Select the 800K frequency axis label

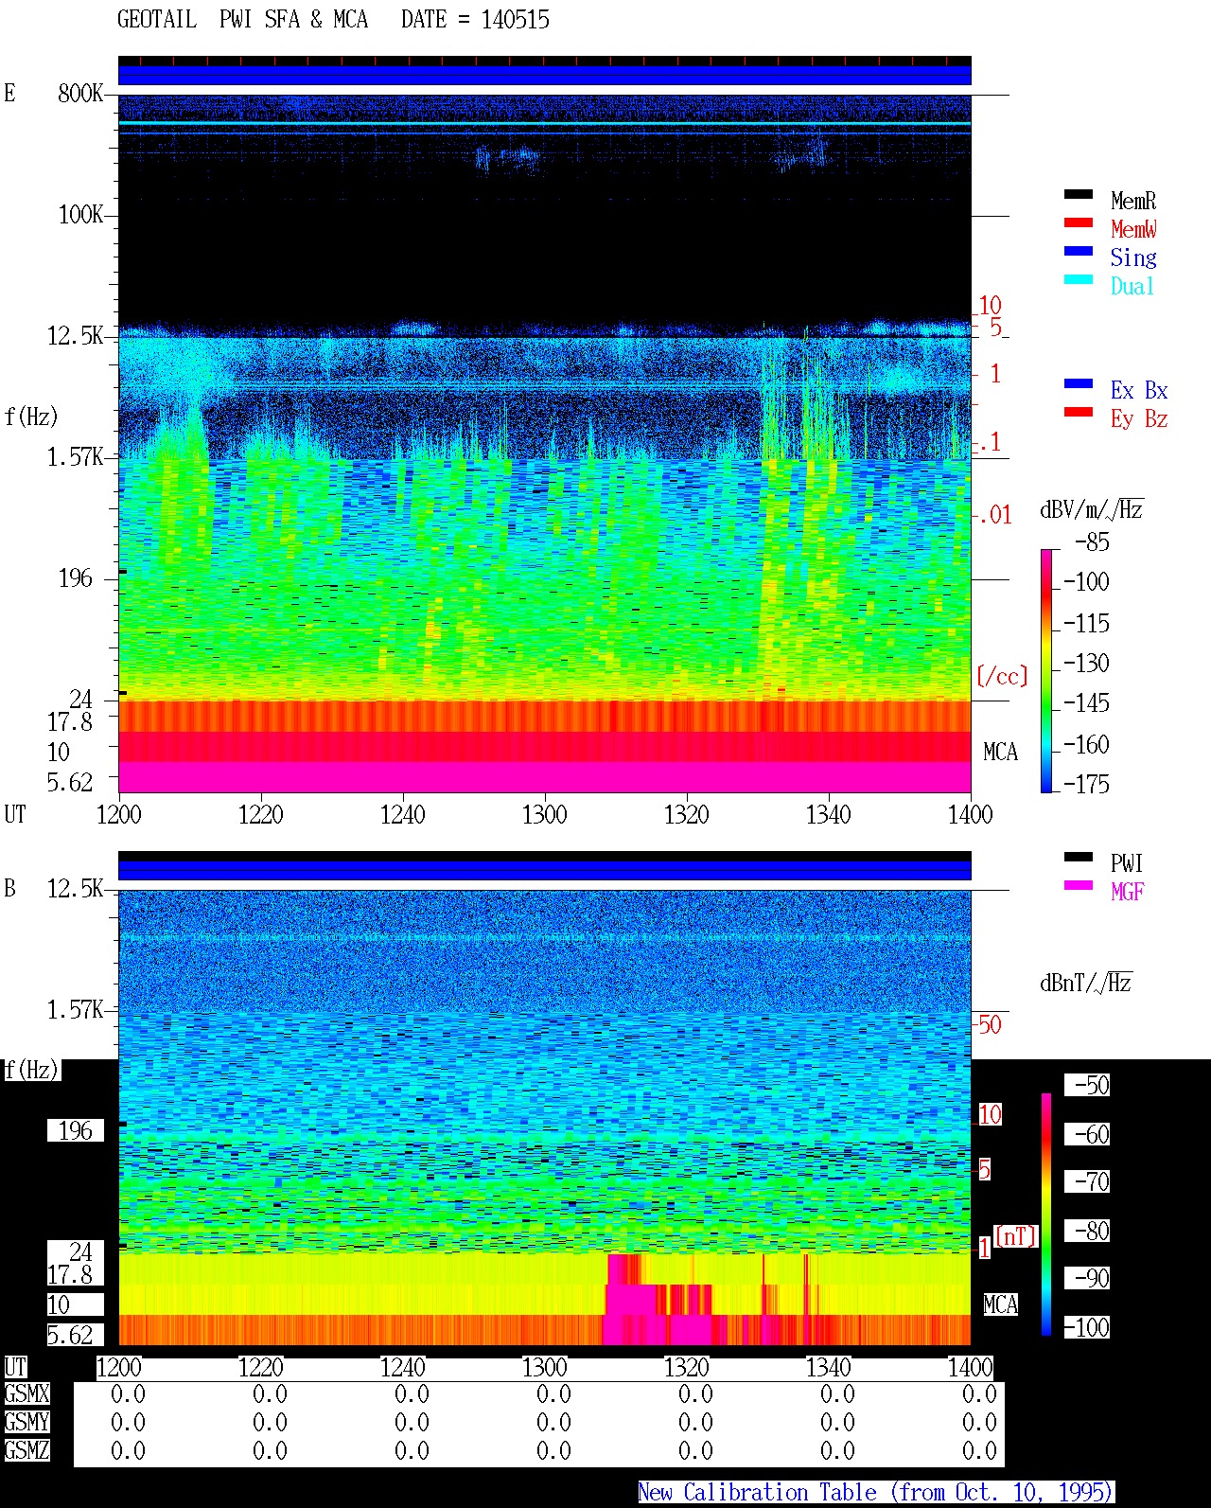click(79, 93)
